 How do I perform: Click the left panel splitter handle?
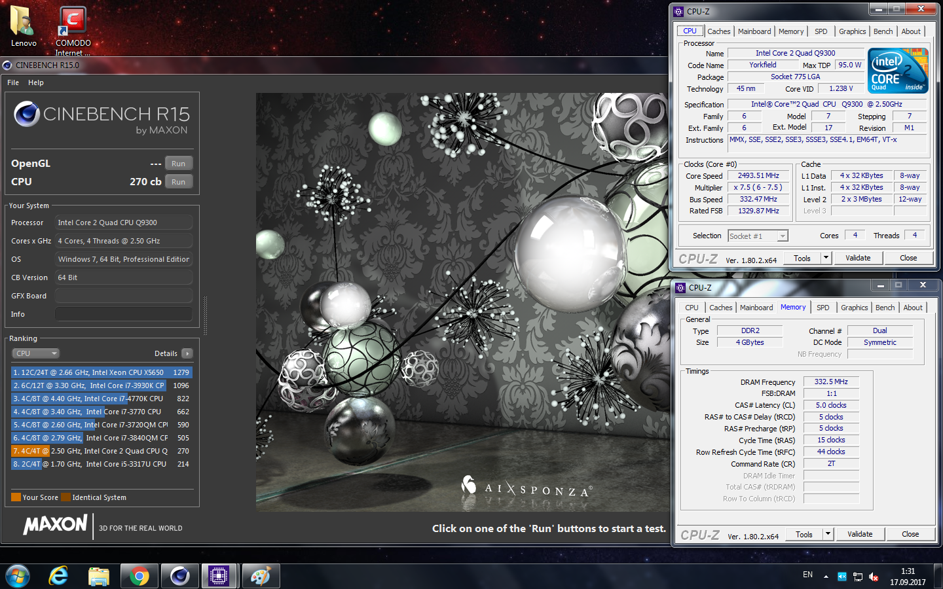[206, 315]
